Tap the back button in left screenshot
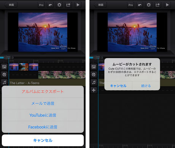The image size is (175, 148). tap(11, 5)
